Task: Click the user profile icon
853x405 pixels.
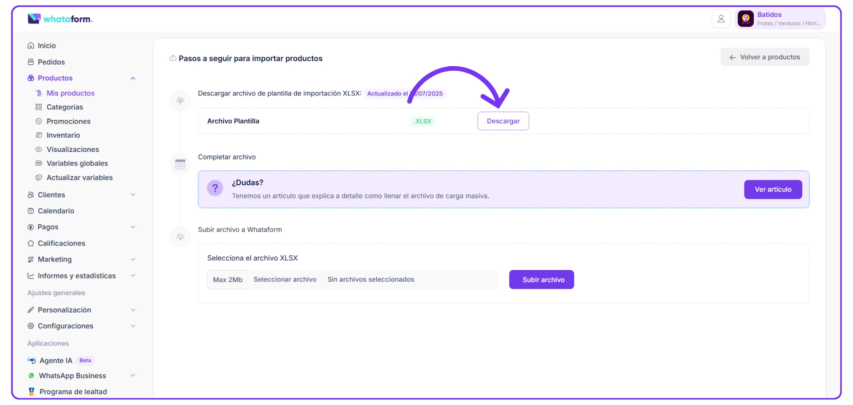Action: pyautogui.click(x=721, y=19)
